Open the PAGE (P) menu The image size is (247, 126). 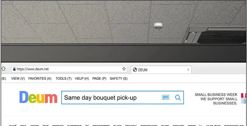[x=99, y=79]
